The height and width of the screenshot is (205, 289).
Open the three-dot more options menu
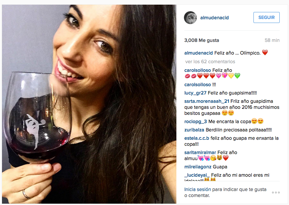click(x=276, y=192)
